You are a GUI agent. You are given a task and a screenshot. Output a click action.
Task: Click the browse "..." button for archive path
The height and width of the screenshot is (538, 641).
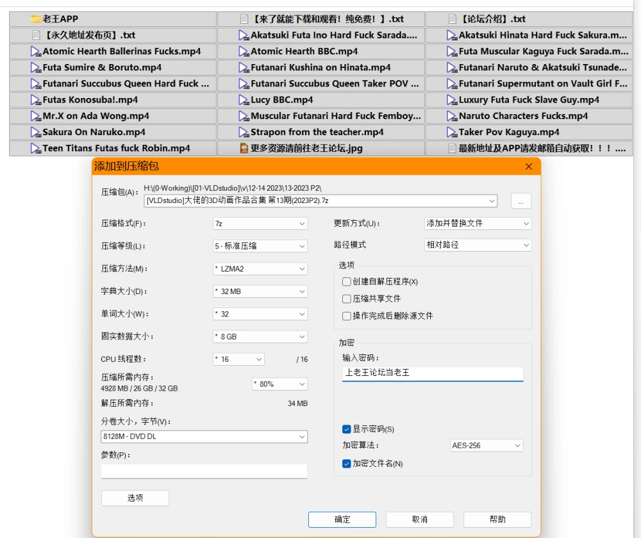[x=520, y=201]
